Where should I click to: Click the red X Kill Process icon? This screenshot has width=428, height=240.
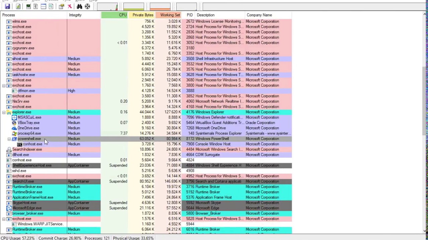coord(70,6)
